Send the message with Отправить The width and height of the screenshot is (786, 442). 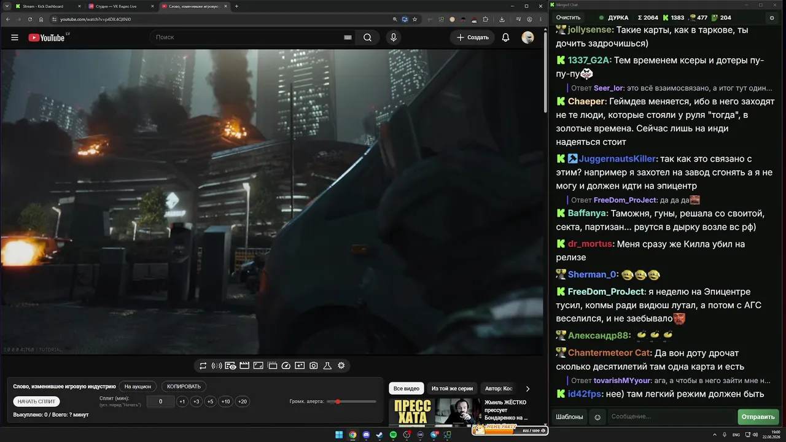click(x=758, y=417)
